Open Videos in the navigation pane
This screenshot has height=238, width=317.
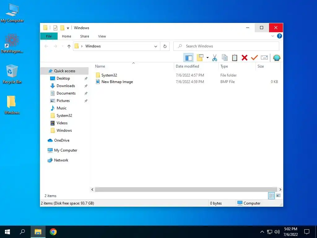tap(62, 123)
